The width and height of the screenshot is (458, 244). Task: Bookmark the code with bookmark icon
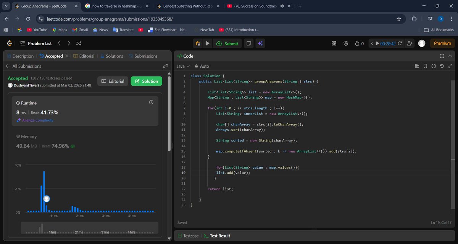click(x=425, y=66)
